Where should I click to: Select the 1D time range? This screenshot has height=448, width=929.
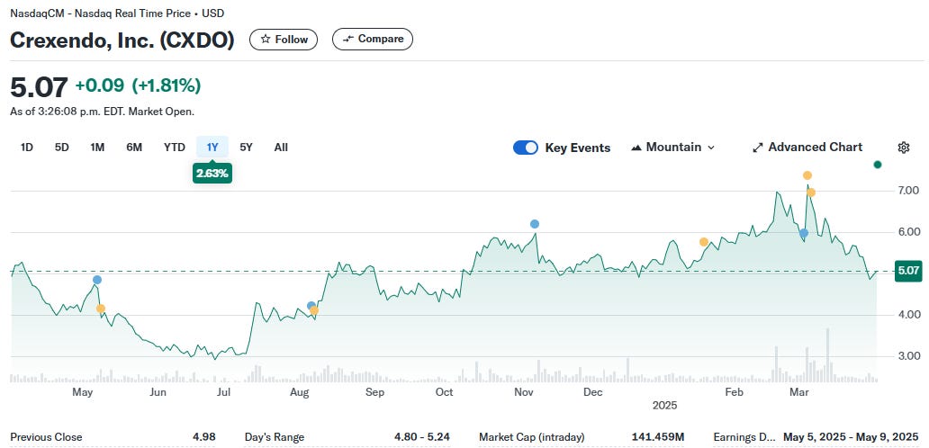(x=27, y=148)
